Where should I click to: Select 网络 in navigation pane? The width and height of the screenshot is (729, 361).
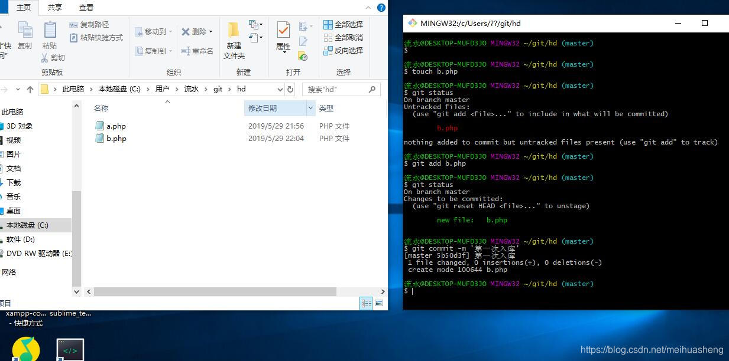click(9, 272)
